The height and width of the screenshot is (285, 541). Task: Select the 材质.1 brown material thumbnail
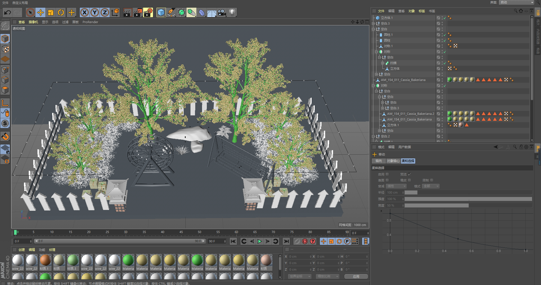tap(45, 262)
